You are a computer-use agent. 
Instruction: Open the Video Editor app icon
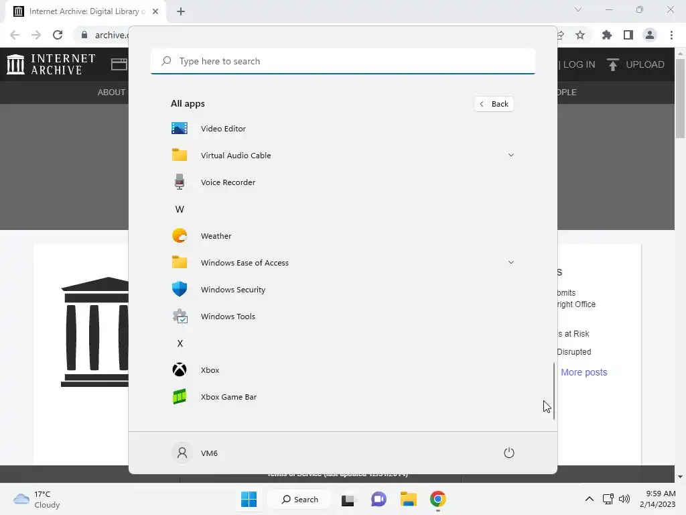(180, 128)
